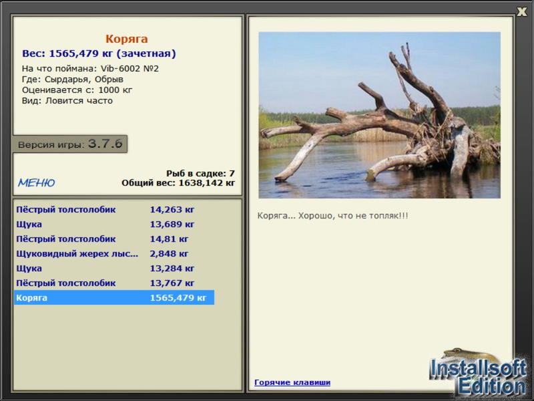534x401 pixels.
Task: Close the keepnet window with X
Action: point(521,11)
